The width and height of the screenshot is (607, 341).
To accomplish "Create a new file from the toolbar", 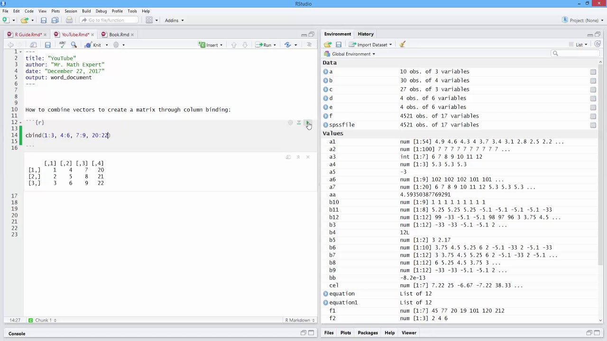I will pos(6,20).
